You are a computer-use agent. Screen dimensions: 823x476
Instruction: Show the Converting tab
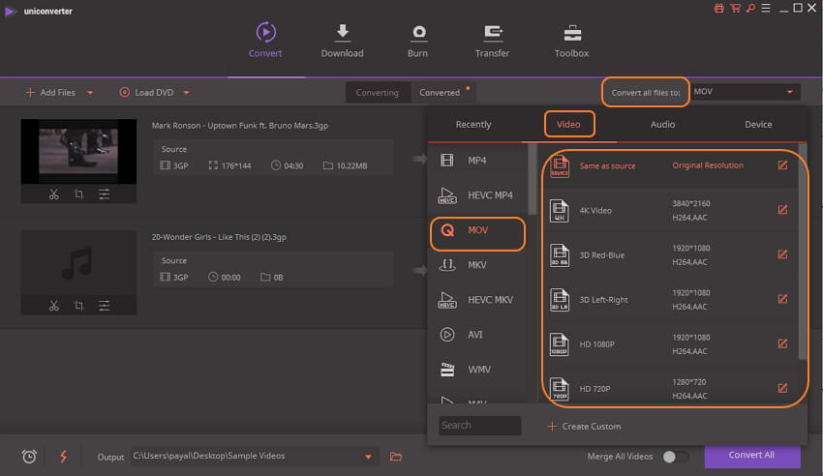pyautogui.click(x=378, y=93)
